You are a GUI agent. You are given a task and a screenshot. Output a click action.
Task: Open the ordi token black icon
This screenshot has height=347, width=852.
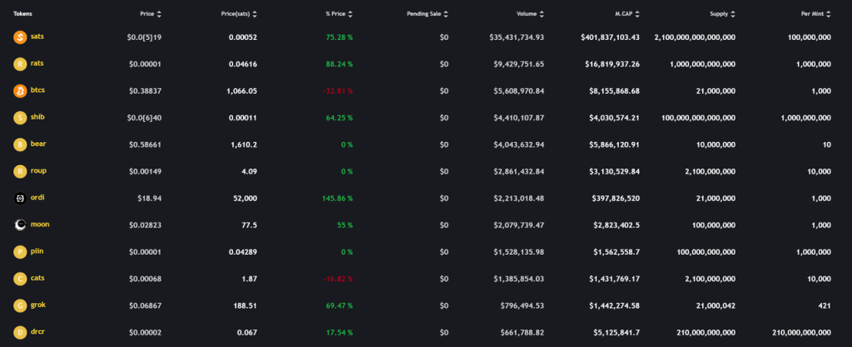coord(20,198)
